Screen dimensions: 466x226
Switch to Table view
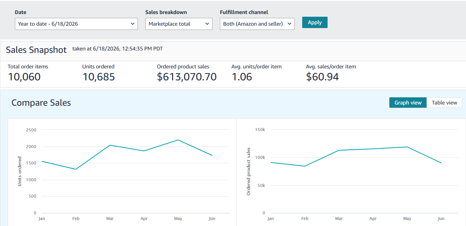444,103
